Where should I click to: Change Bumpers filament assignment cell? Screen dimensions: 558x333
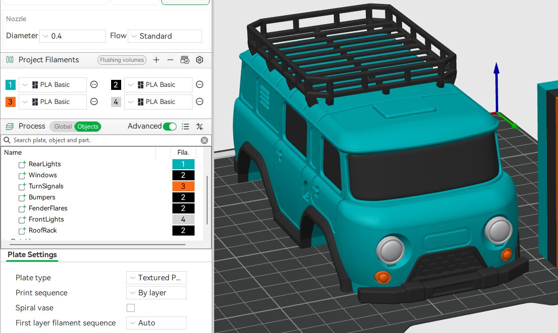(x=183, y=197)
